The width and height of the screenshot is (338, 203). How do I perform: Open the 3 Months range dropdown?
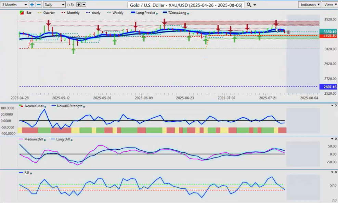click(x=14, y=5)
